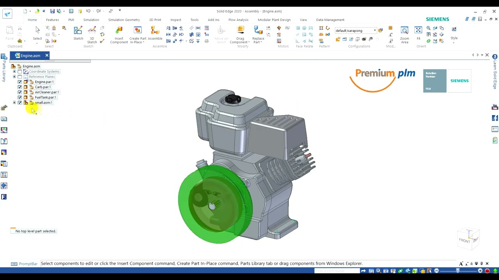Click the Find a command search field
This screenshot has width=499, height=280.
[x=337, y=271]
